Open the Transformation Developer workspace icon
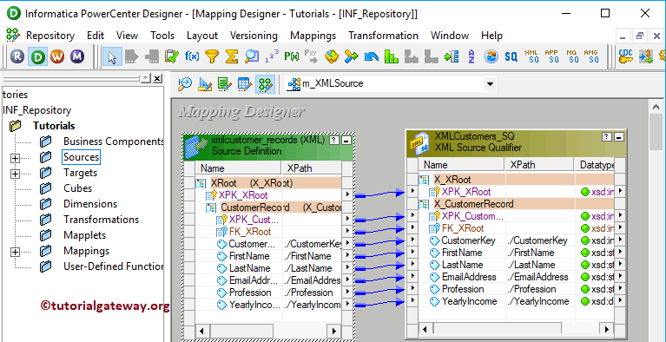This screenshot has width=666, height=342. pyautogui.click(x=225, y=84)
